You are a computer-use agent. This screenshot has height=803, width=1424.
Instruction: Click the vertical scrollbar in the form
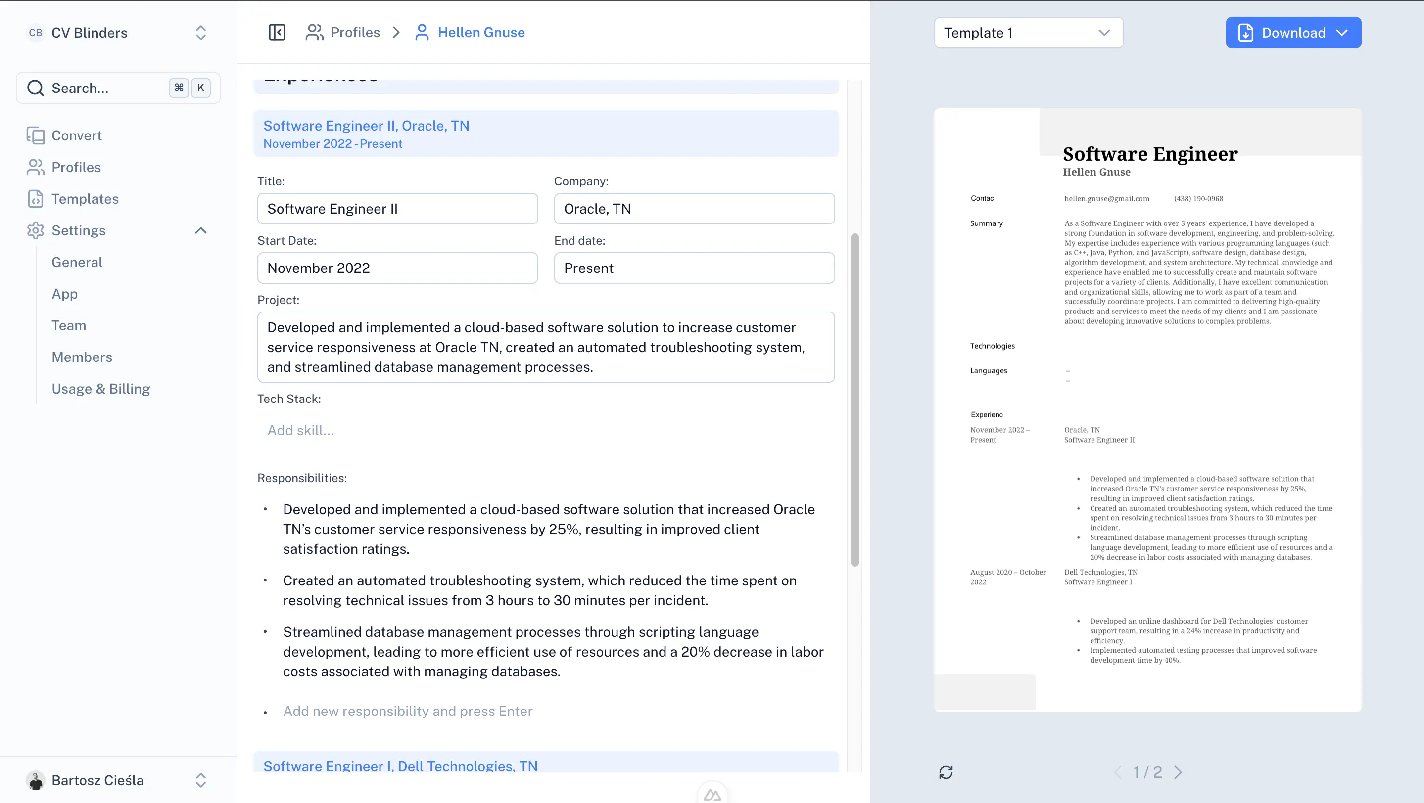click(854, 400)
